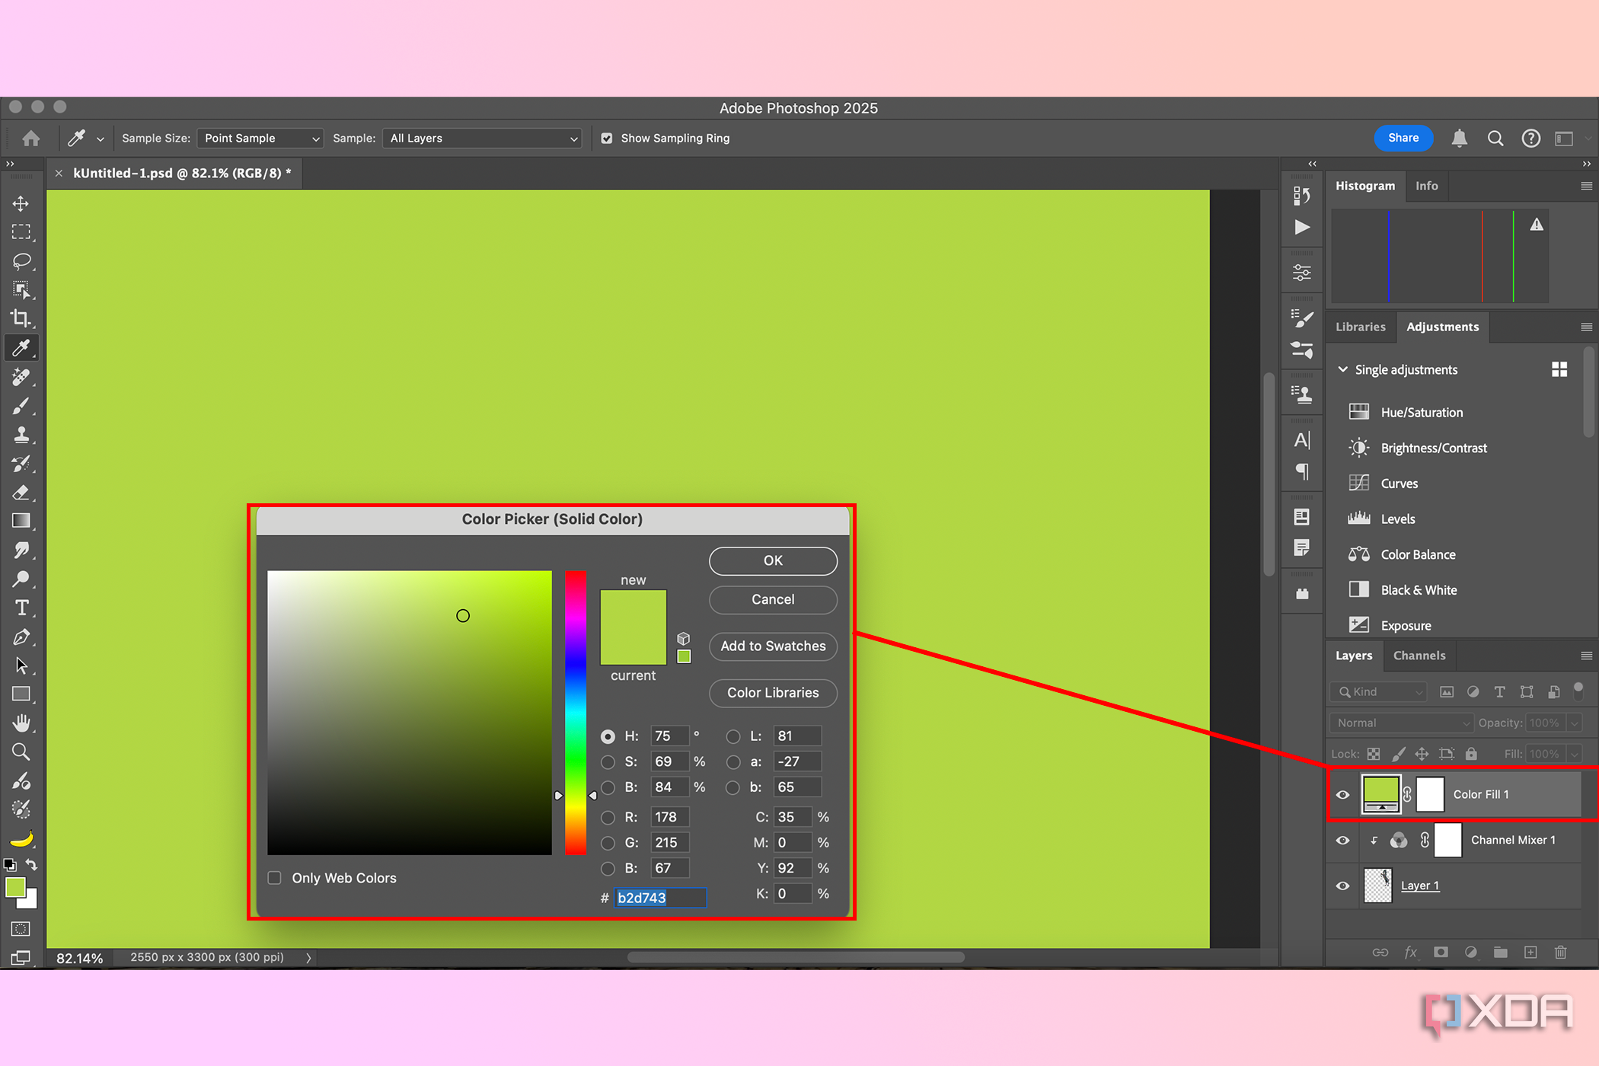Switch to the Info tab
The image size is (1599, 1066).
[x=1426, y=186]
